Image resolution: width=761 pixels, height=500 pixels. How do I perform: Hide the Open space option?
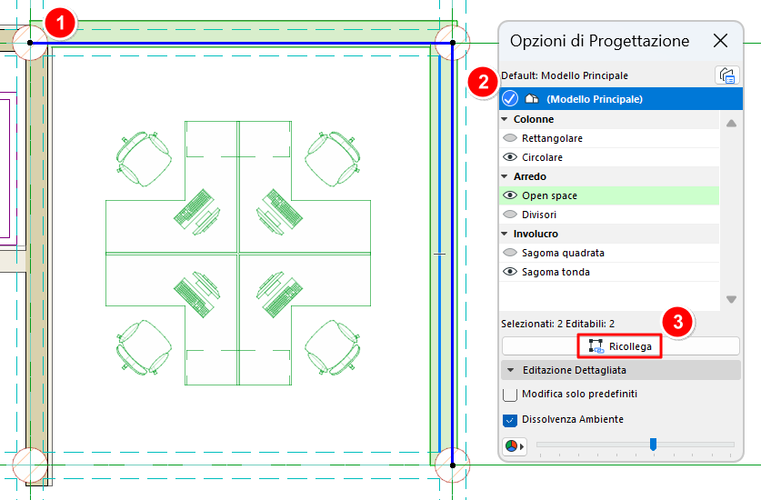[x=509, y=195]
